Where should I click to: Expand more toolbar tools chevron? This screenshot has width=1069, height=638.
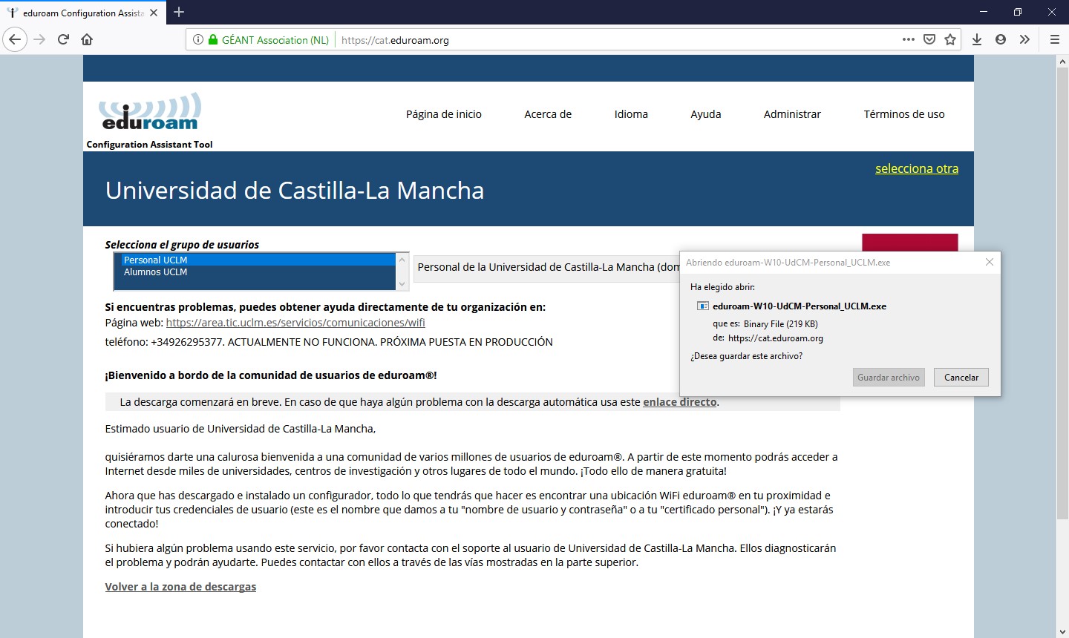tap(1024, 39)
